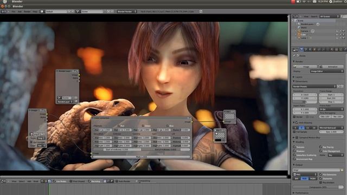347x195 pixels.
Task: Adjust the Compression 90% slider
Action: 318,187
